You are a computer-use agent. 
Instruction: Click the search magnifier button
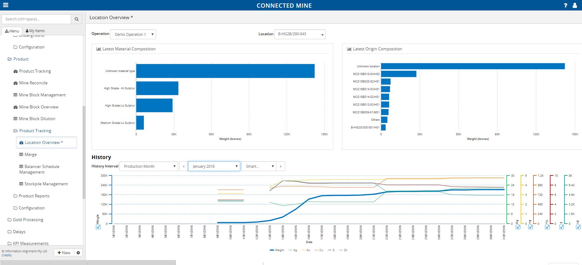77,19
